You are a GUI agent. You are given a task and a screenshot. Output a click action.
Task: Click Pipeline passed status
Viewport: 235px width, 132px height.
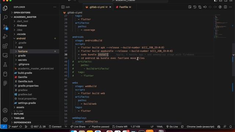coord(99,126)
